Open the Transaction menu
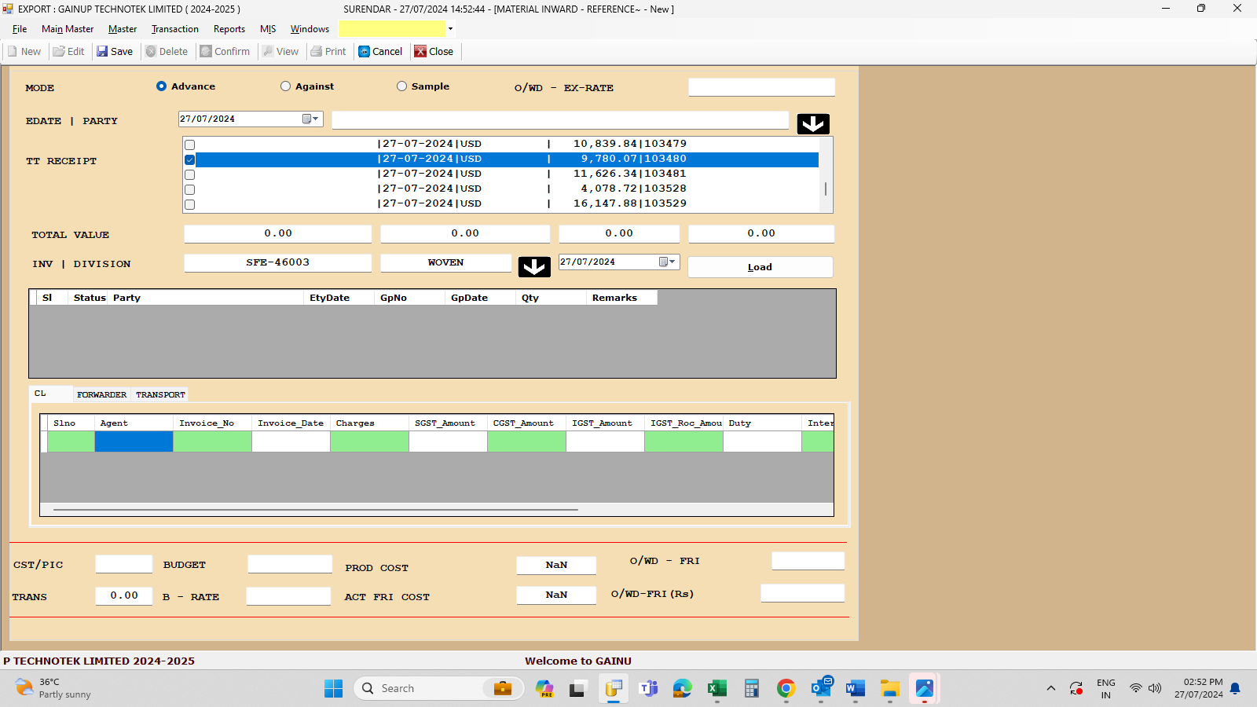This screenshot has height=707, width=1257. coord(174,29)
